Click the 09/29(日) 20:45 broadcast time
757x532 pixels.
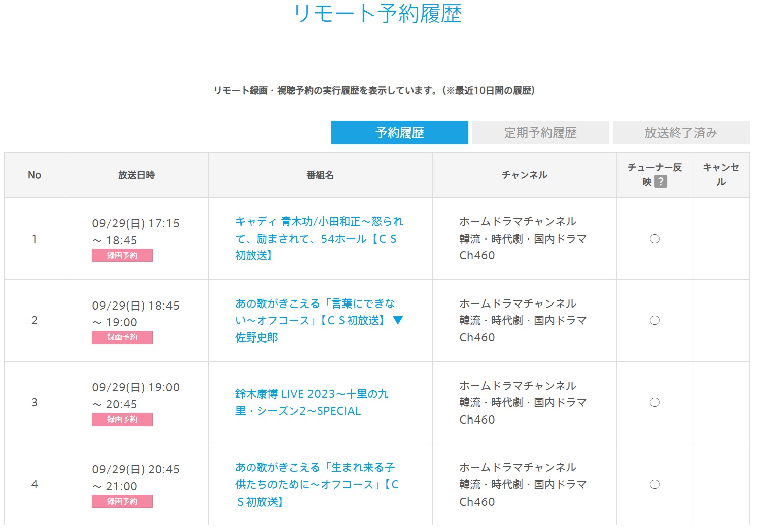[x=135, y=478]
